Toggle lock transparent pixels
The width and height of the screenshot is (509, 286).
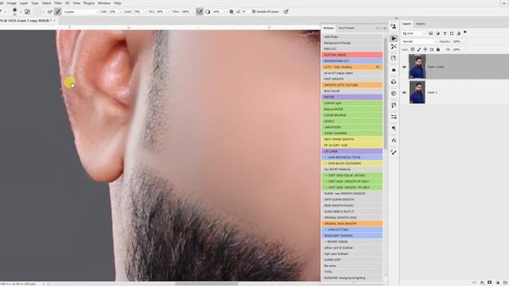(x=413, y=49)
